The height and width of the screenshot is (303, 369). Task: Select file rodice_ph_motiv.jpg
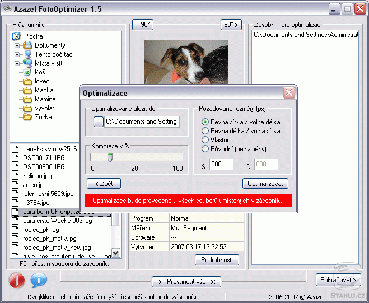click(50, 239)
